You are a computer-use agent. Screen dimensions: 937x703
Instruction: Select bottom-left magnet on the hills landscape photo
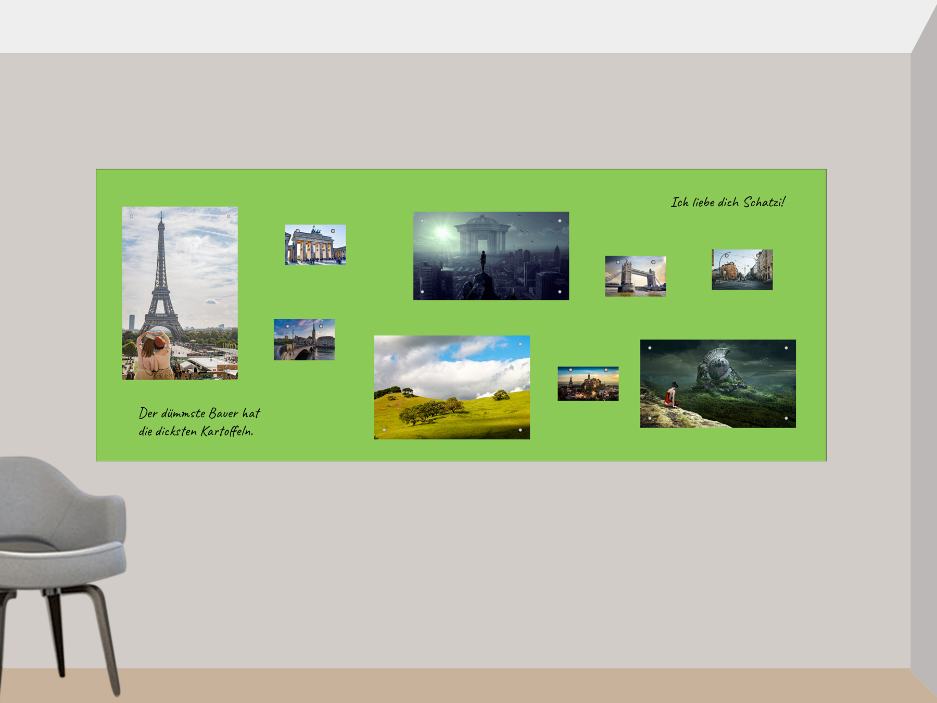click(x=384, y=430)
